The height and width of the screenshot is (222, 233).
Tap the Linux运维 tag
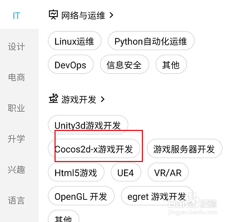click(x=75, y=41)
